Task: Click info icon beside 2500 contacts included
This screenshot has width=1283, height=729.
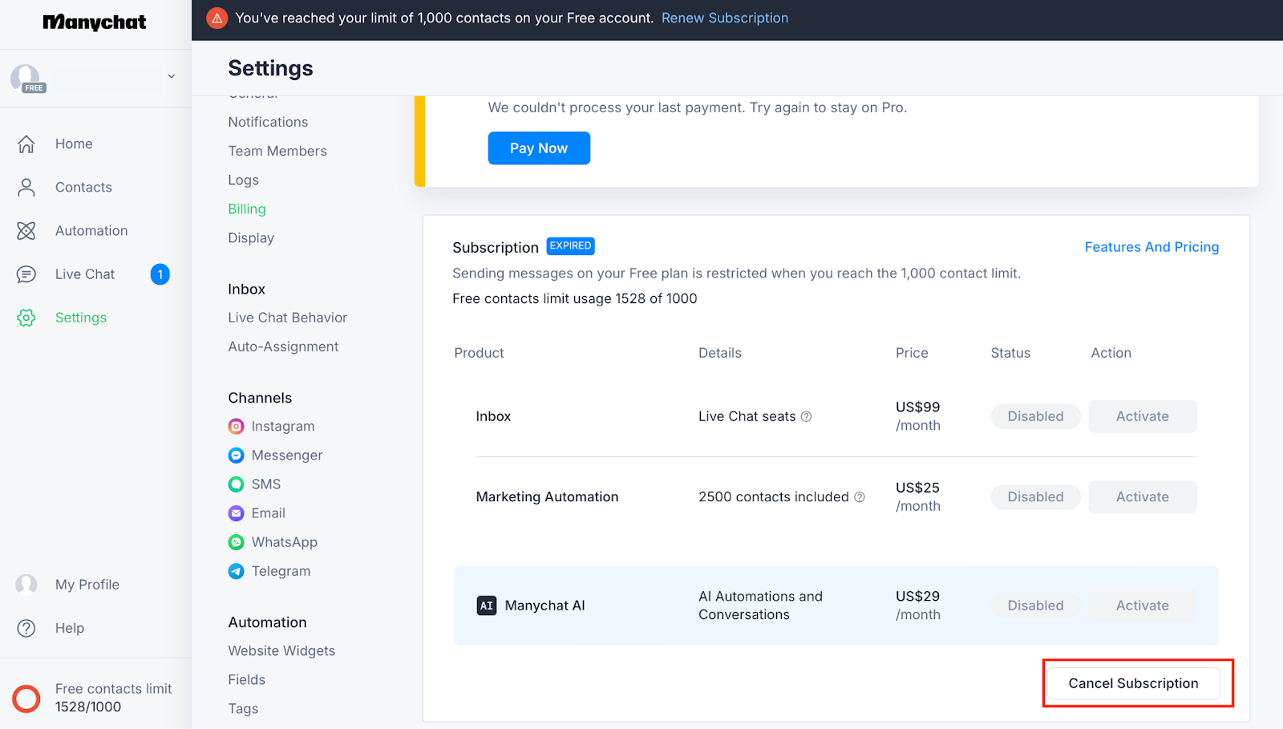Action: [x=860, y=497]
